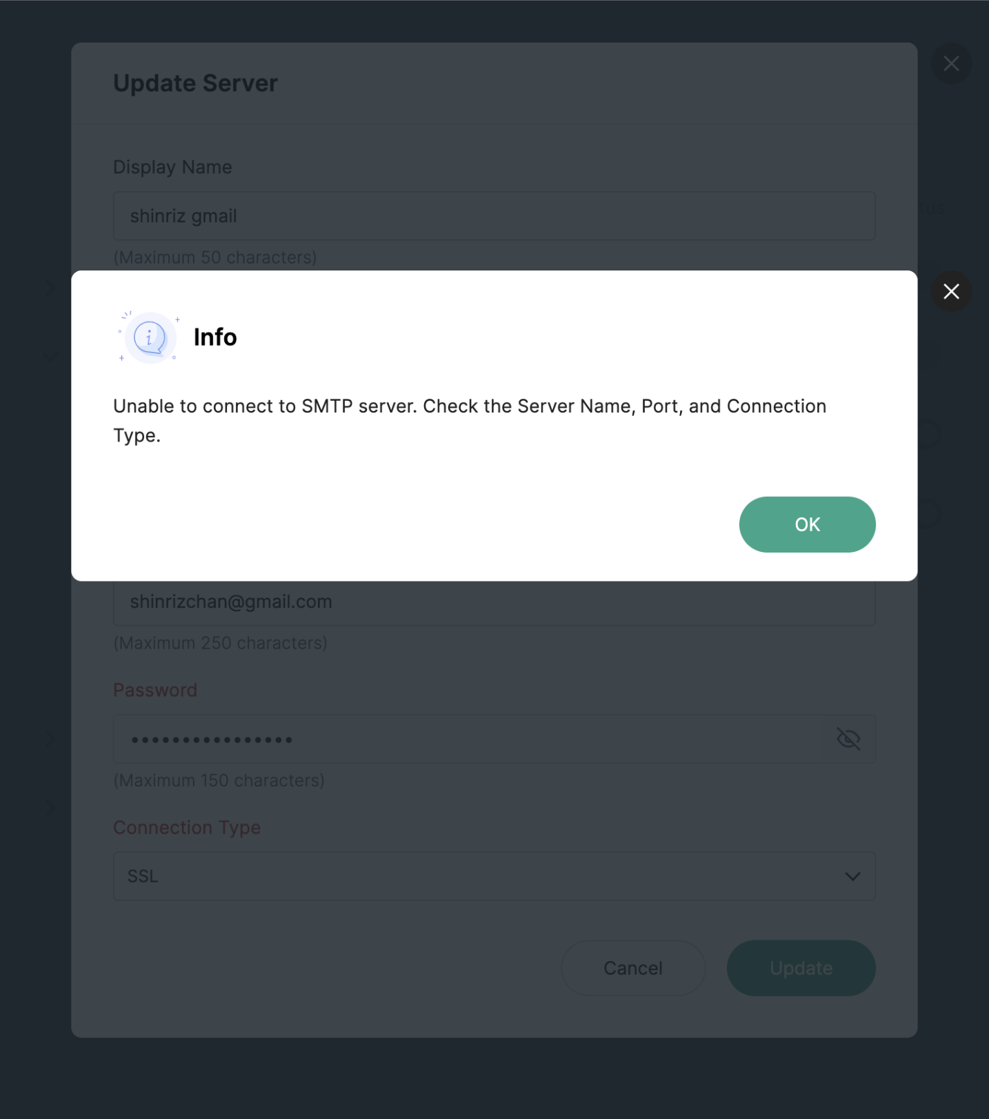Close the Update Server dialog
The width and height of the screenshot is (989, 1119).
point(951,63)
